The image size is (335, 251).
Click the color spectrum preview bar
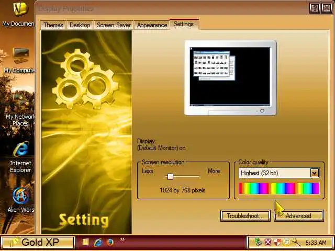click(279, 188)
